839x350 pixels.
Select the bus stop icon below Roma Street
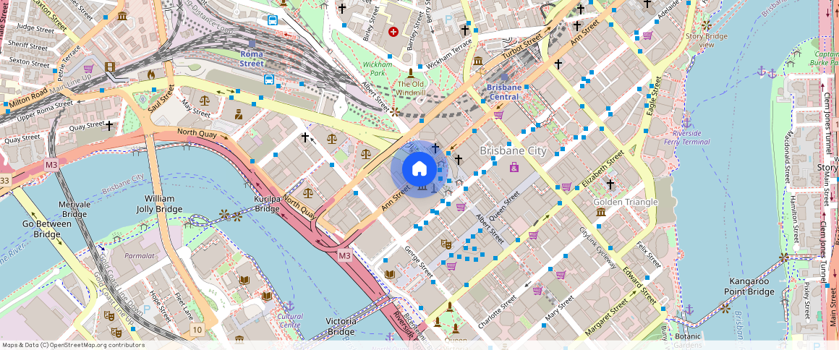269,80
